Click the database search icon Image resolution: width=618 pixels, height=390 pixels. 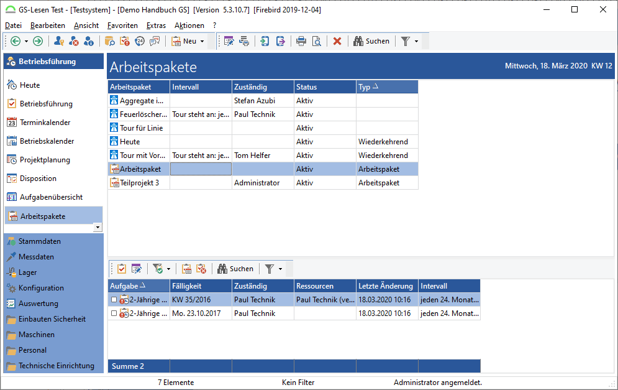coord(109,41)
